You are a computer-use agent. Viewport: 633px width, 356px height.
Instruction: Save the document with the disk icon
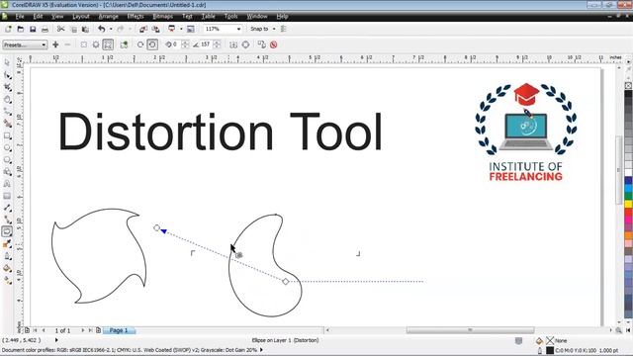point(33,29)
